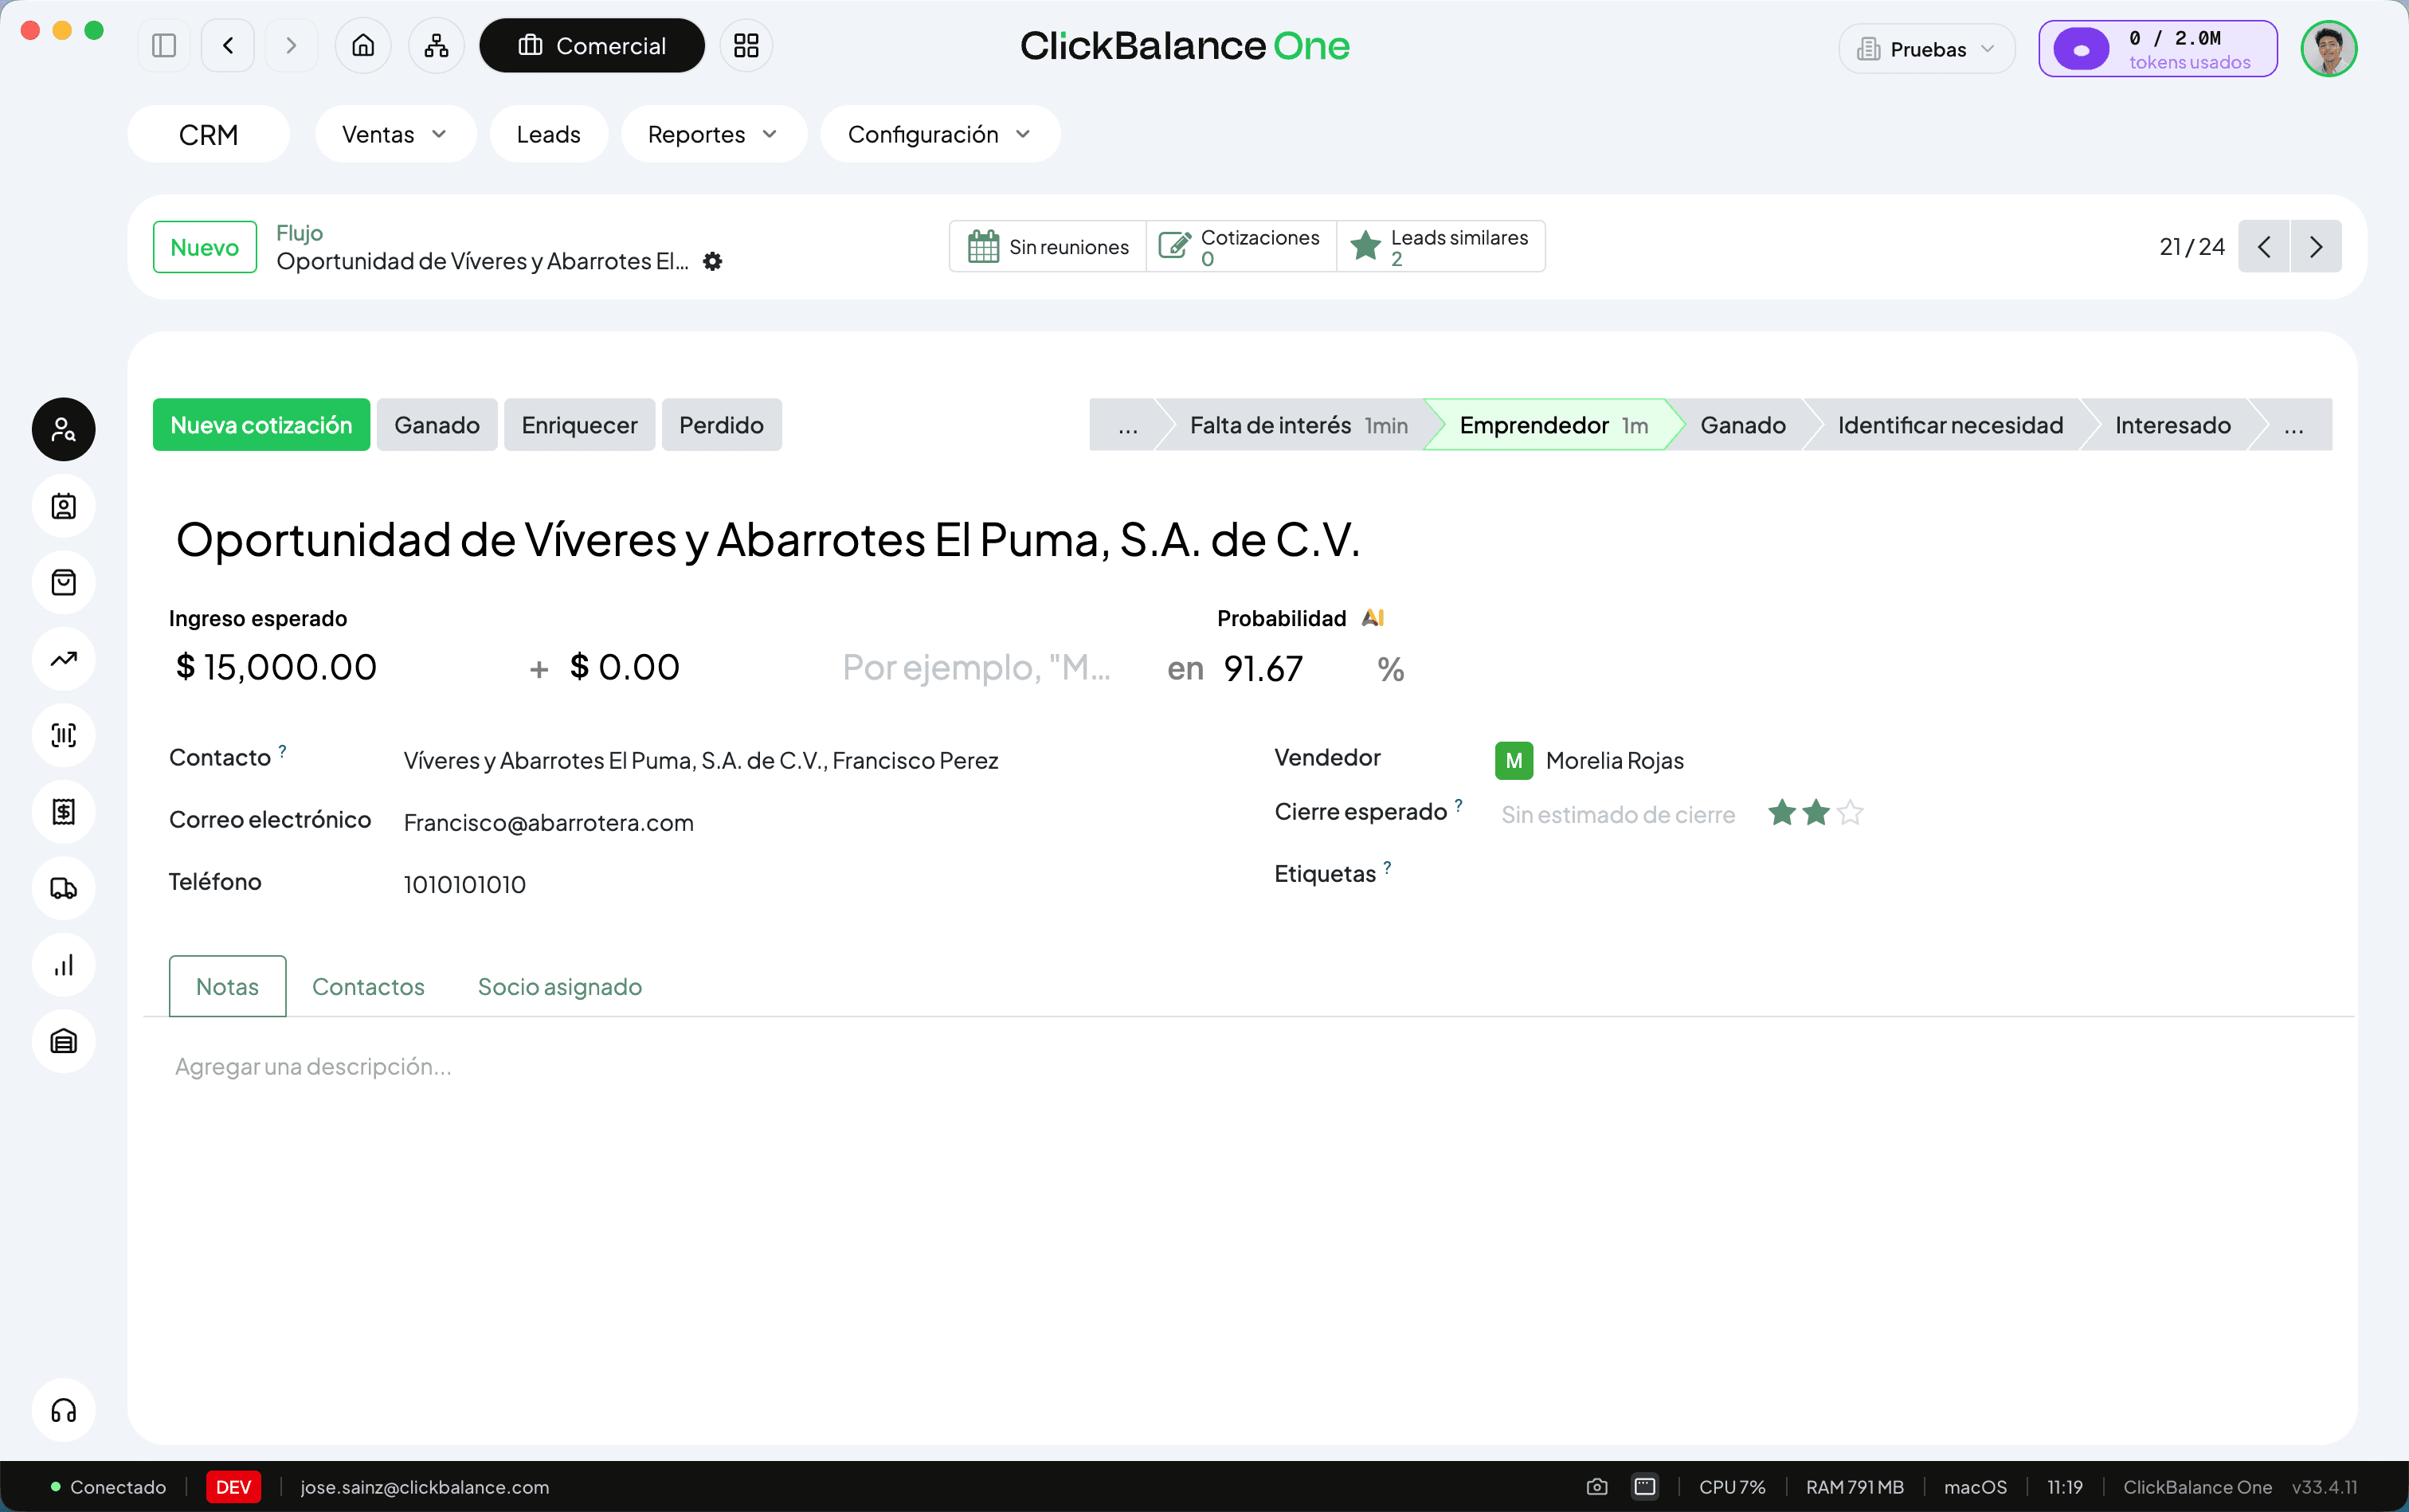2409x1512 pixels.
Task: Open the user profile avatar
Action: pyautogui.click(x=2329, y=48)
